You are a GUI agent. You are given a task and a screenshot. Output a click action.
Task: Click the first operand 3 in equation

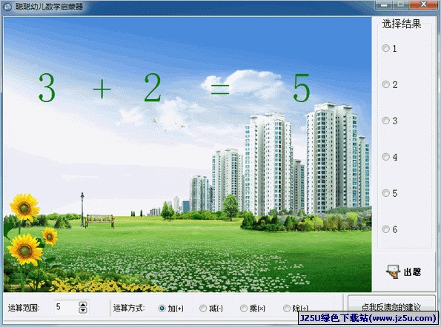coord(47,87)
